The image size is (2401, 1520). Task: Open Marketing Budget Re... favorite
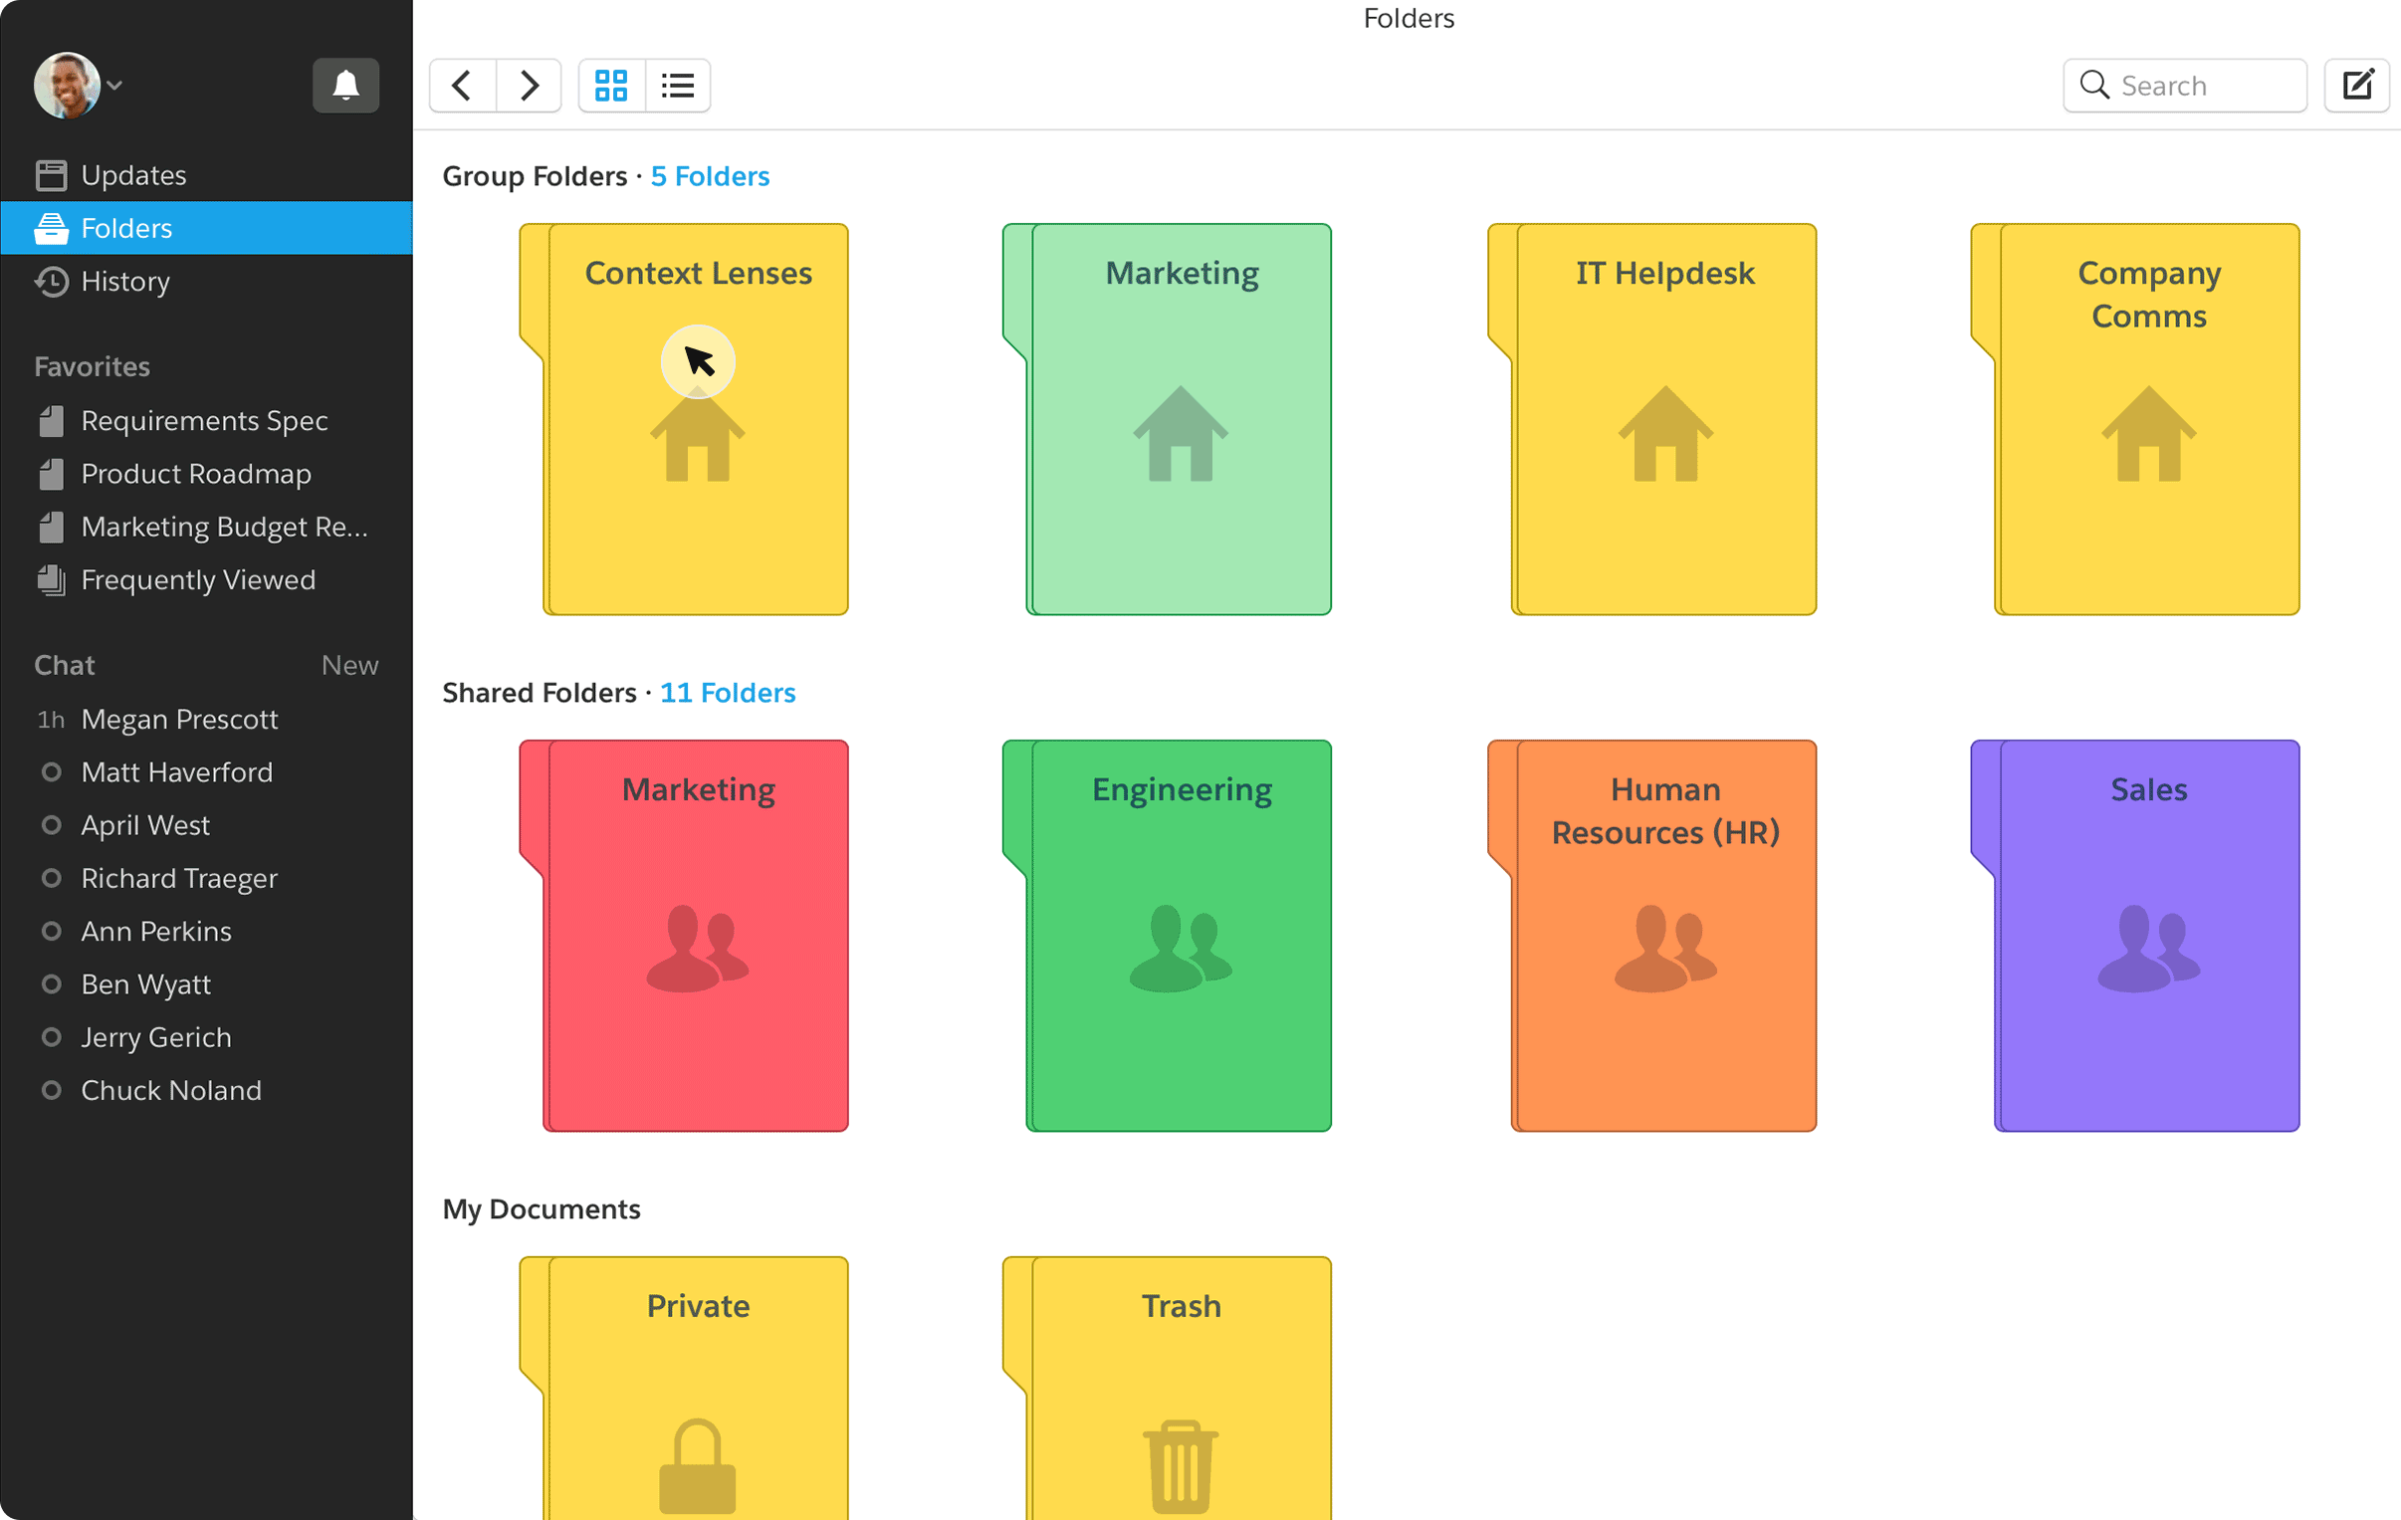(x=206, y=527)
